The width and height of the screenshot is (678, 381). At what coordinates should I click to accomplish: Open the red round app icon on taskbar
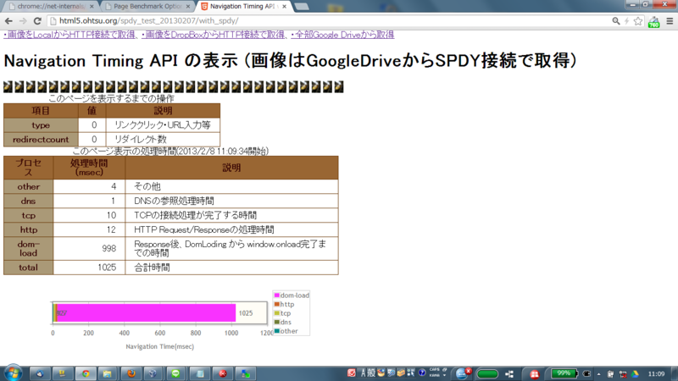pos(223,373)
